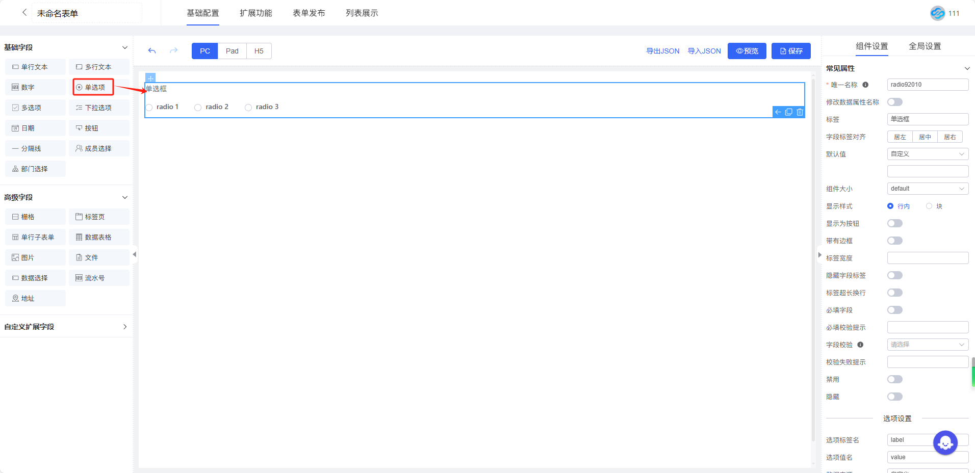
Task: Click the back arrow beside form name
Action: (24, 13)
